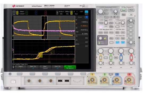
Task: Push the Zoom button in Horizontal section
Action: [111, 10]
